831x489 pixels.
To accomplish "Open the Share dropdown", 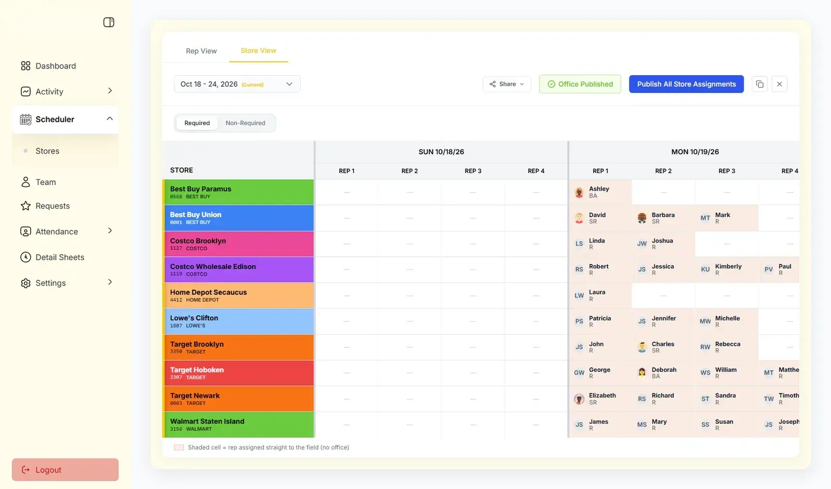I will tap(507, 84).
